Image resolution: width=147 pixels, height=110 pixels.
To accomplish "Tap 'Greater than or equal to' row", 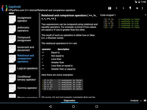I will click(x=59, y=69).
